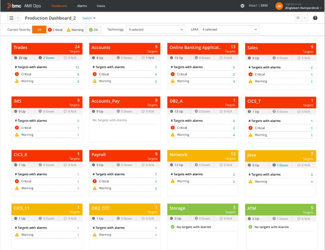
Task: Click warning icon in Network card
Action: [x=173, y=181]
